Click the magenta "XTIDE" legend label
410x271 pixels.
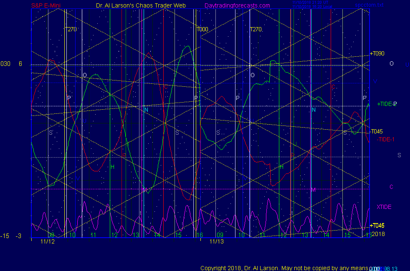coord(384,207)
